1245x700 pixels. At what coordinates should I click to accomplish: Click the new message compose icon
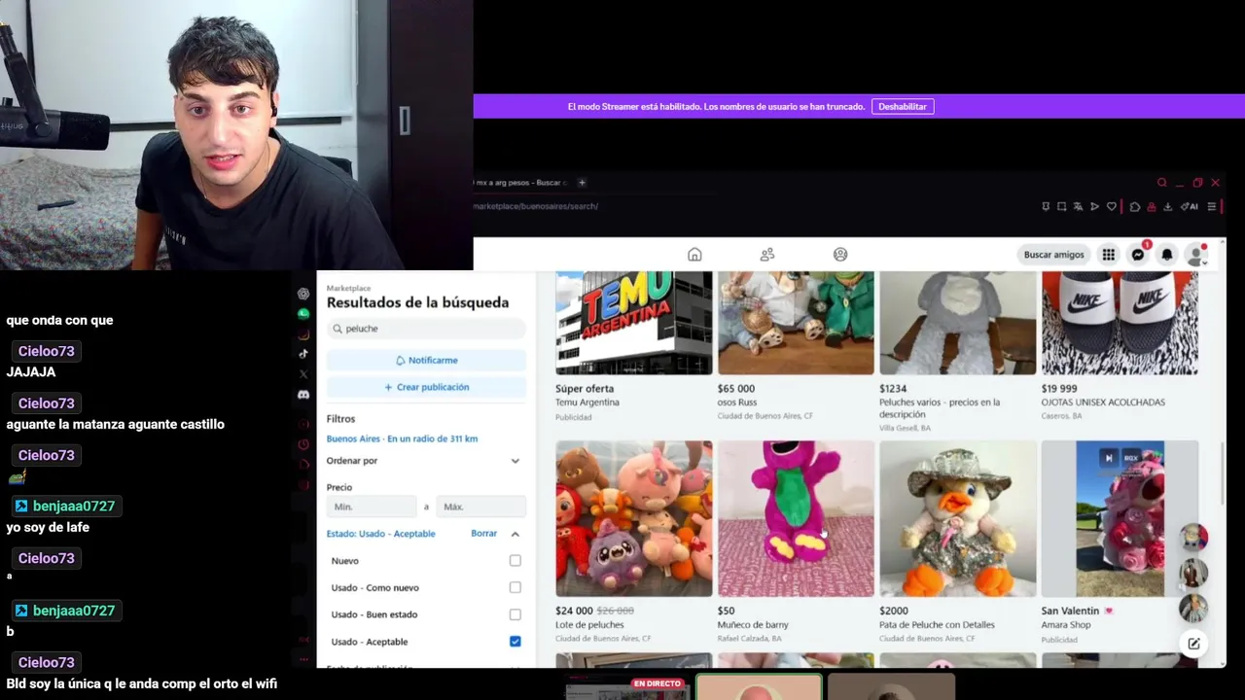pos(1193,644)
